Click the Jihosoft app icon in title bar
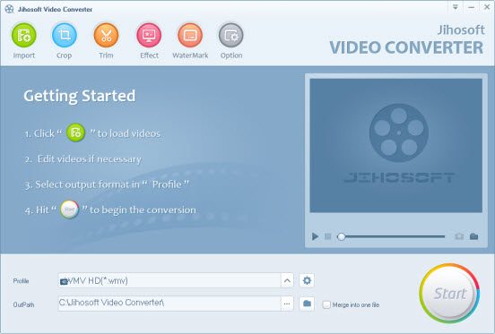 (x=9, y=9)
